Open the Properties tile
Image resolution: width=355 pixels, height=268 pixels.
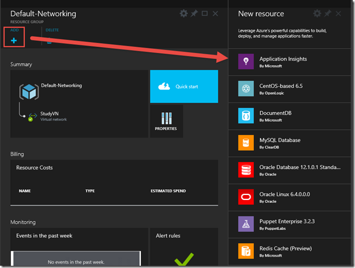tap(166, 121)
